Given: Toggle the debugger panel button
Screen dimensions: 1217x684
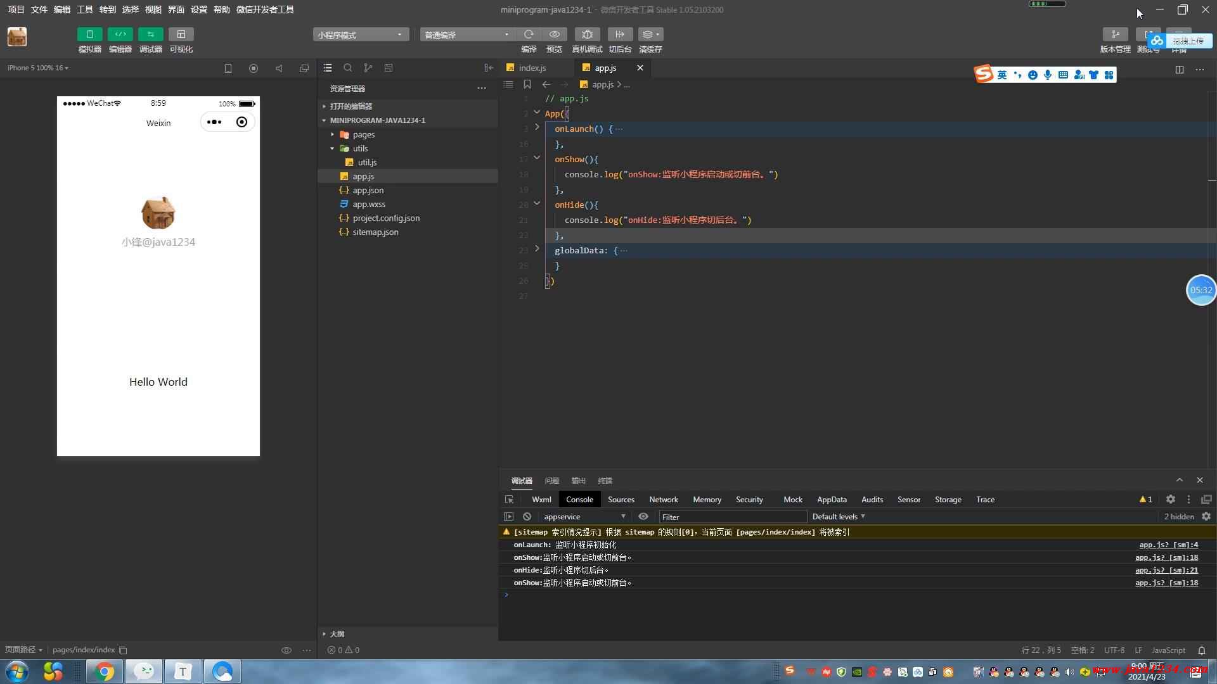Looking at the screenshot, I should tap(150, 34).
